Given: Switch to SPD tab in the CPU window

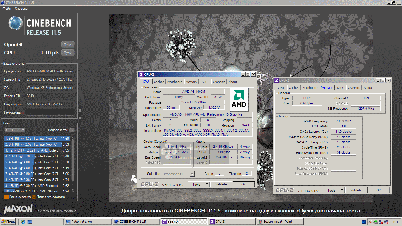Looking at the screenshot, I should [205, 82].
